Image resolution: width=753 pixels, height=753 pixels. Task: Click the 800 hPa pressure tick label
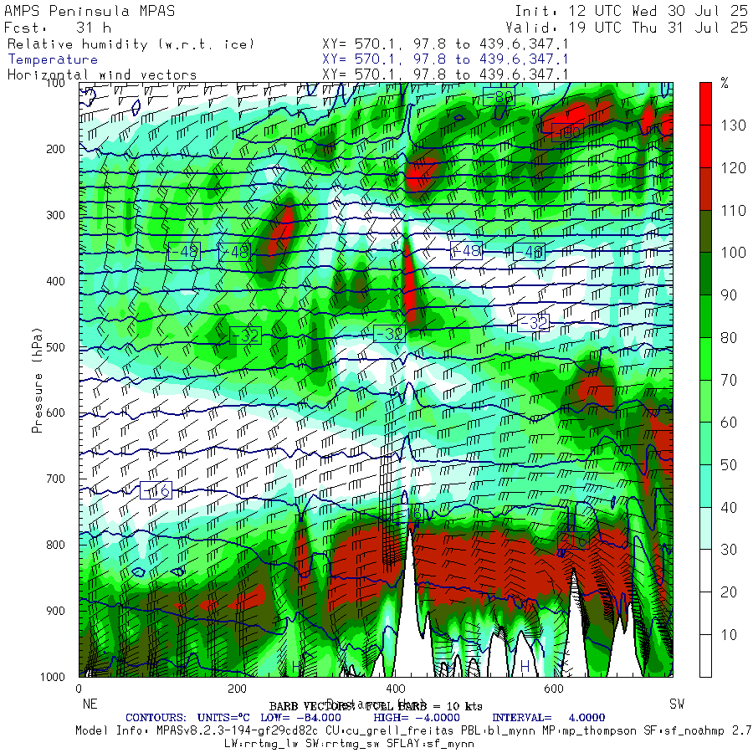coord(55,545)
